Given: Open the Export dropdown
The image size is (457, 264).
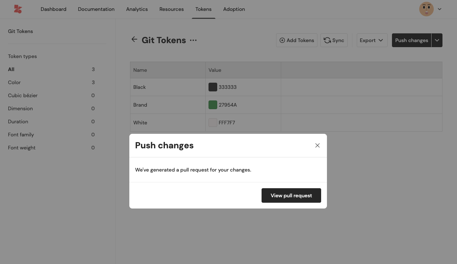Looking at the screenshot, I should click(372, 40).
